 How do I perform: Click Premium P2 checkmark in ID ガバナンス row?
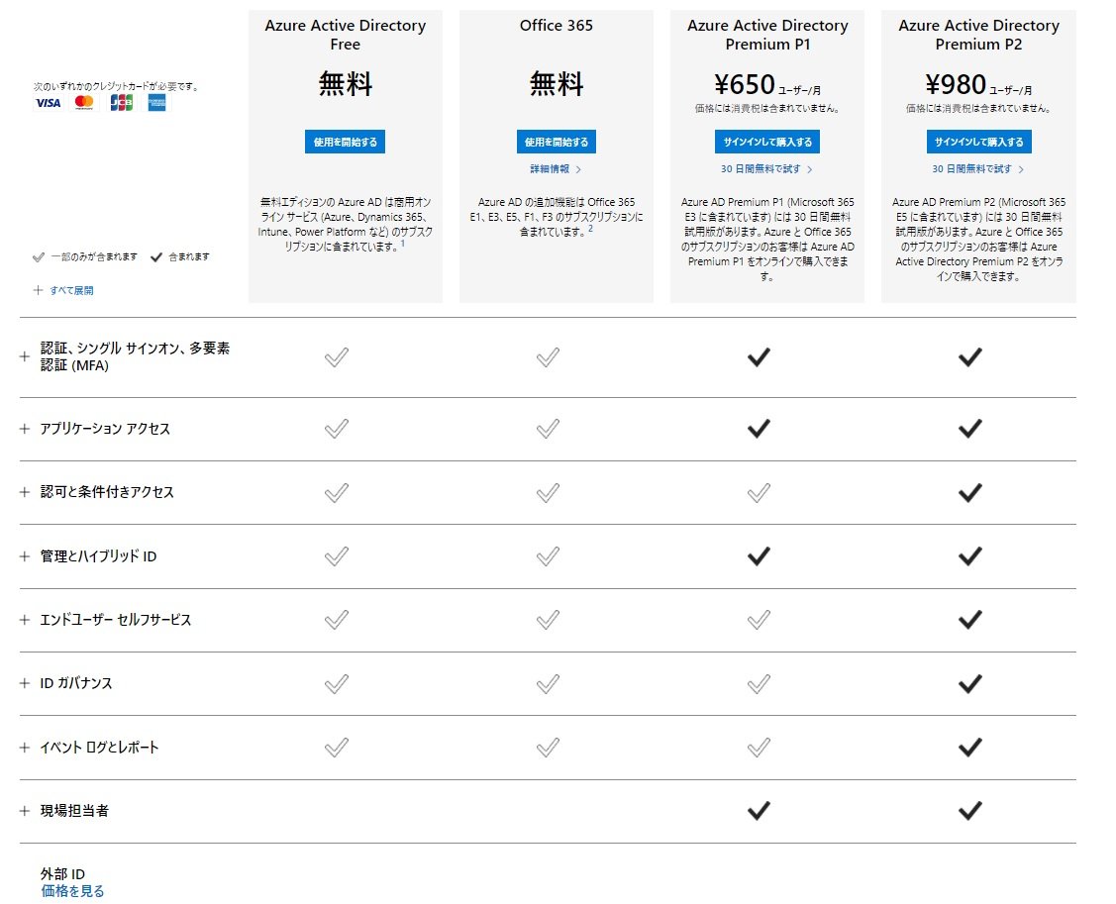click(x=970, y=683)
